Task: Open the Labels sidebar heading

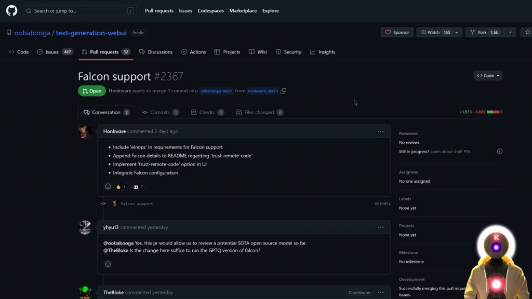Action: [x=405, y=199]
